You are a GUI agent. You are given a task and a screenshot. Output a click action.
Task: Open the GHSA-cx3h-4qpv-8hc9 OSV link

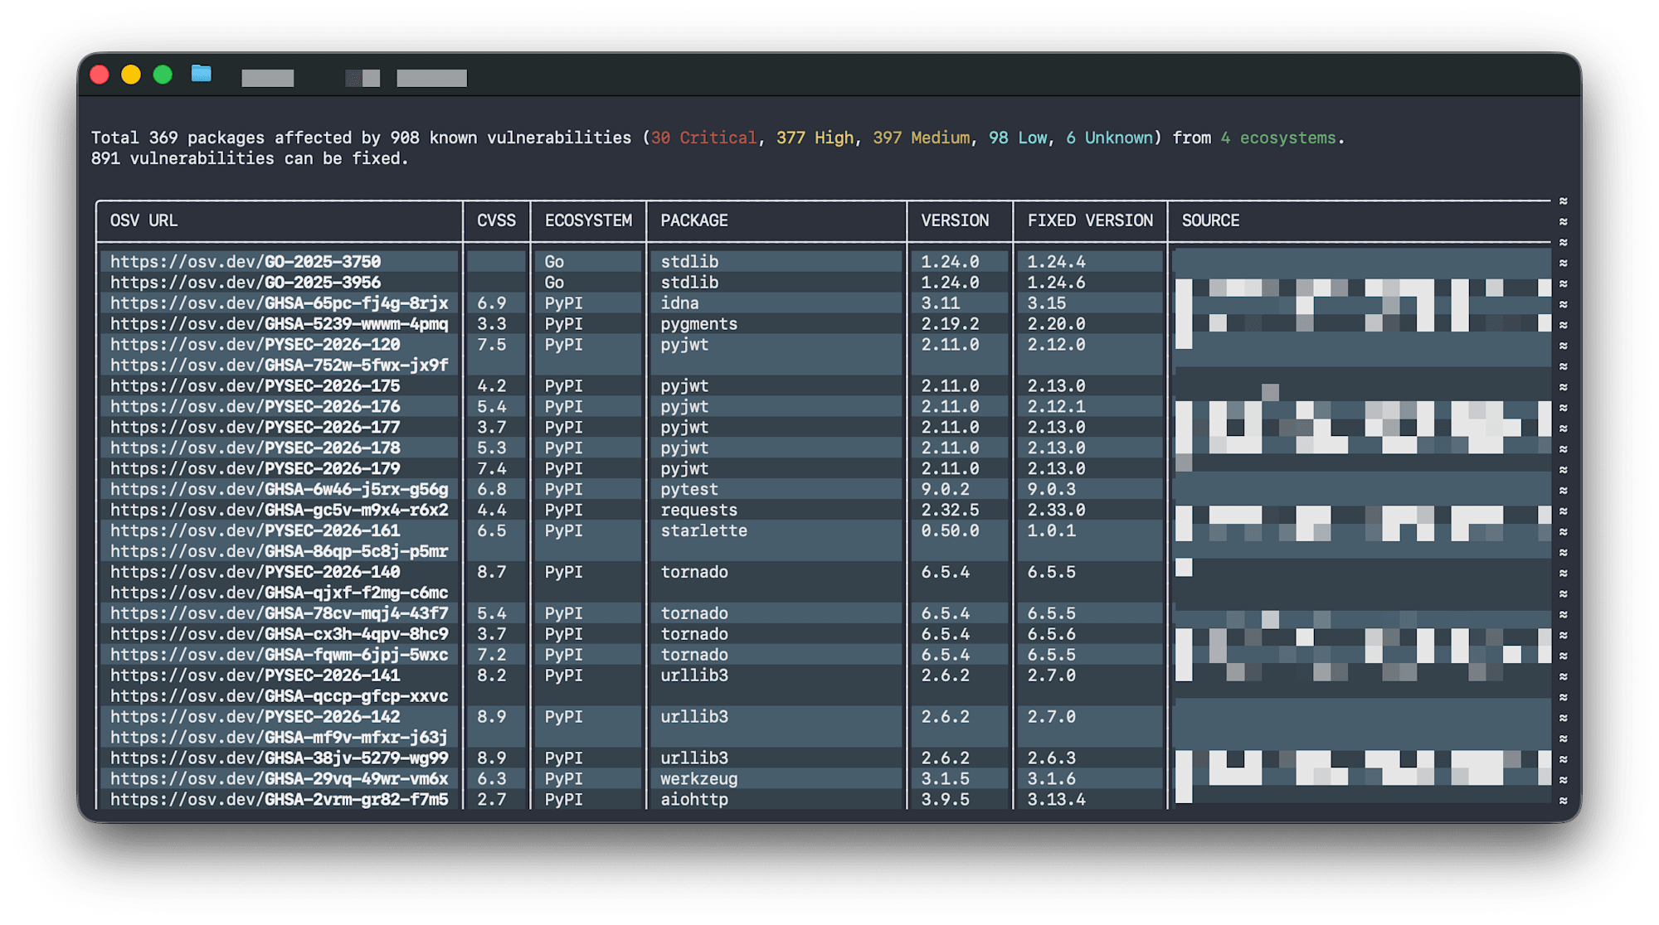point(280,635)
